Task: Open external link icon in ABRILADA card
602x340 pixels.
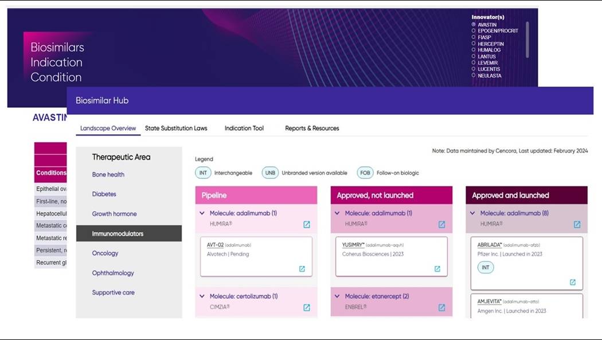Action: click(x=572, y=283)
